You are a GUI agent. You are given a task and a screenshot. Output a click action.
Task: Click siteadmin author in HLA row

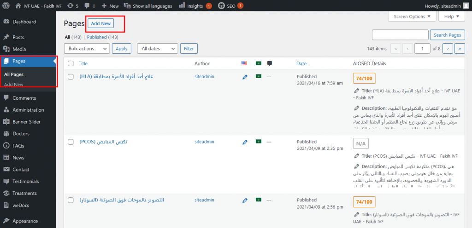pos(204,76)
